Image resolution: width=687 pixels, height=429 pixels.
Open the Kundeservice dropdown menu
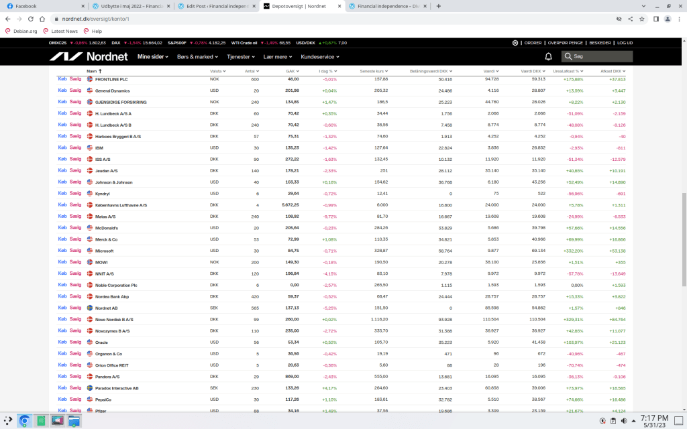[319, 56]
